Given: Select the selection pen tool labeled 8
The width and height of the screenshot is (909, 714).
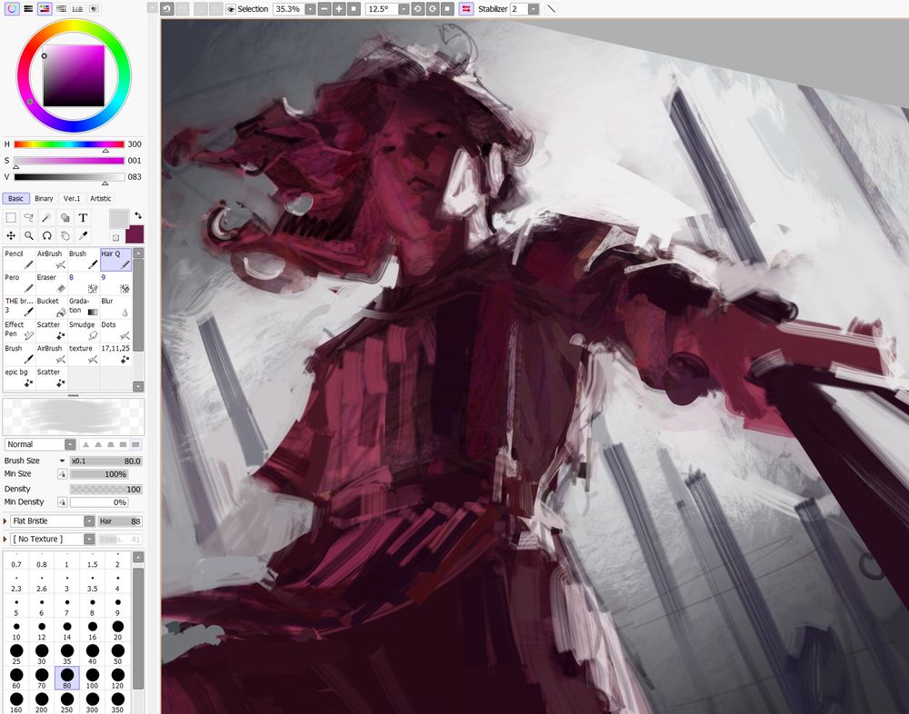Looking at the screenshot, I should point(84,283).
